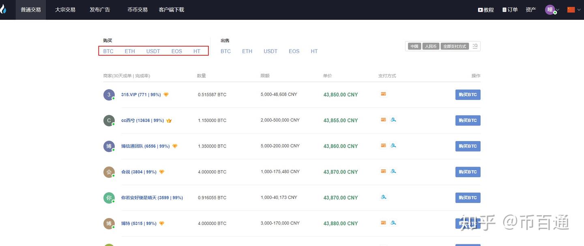This screenshot has height=246, width=584.
Task: Click the diamond badge next to 博信通团队
Action: tap(175, 146)
